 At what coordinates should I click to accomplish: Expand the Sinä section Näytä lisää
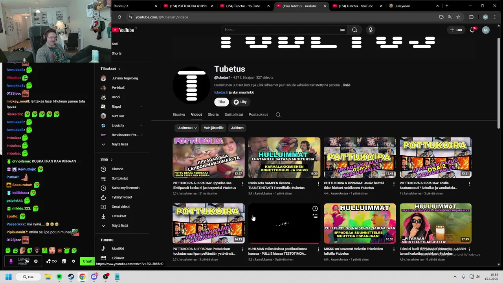click(x=120, y=226)
